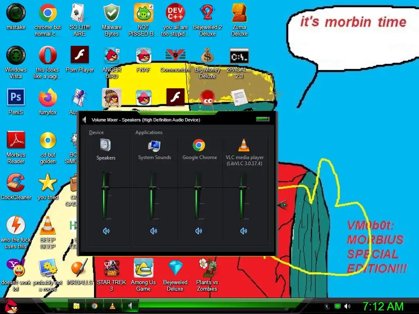Click the Google Chrome volume slider handle
Viewport: 419px width, 314px height.
pos(198,188)
